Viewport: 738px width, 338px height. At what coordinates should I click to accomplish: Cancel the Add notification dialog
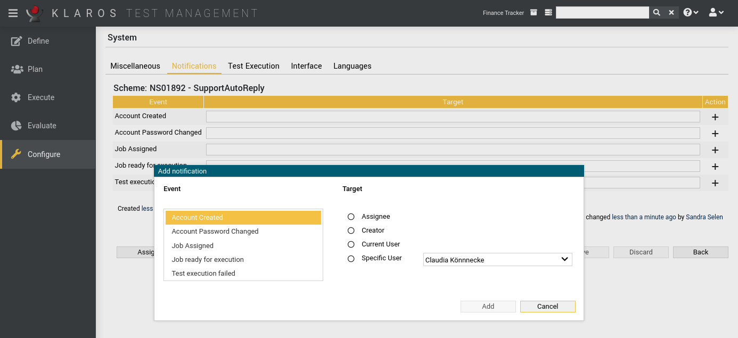547,307
